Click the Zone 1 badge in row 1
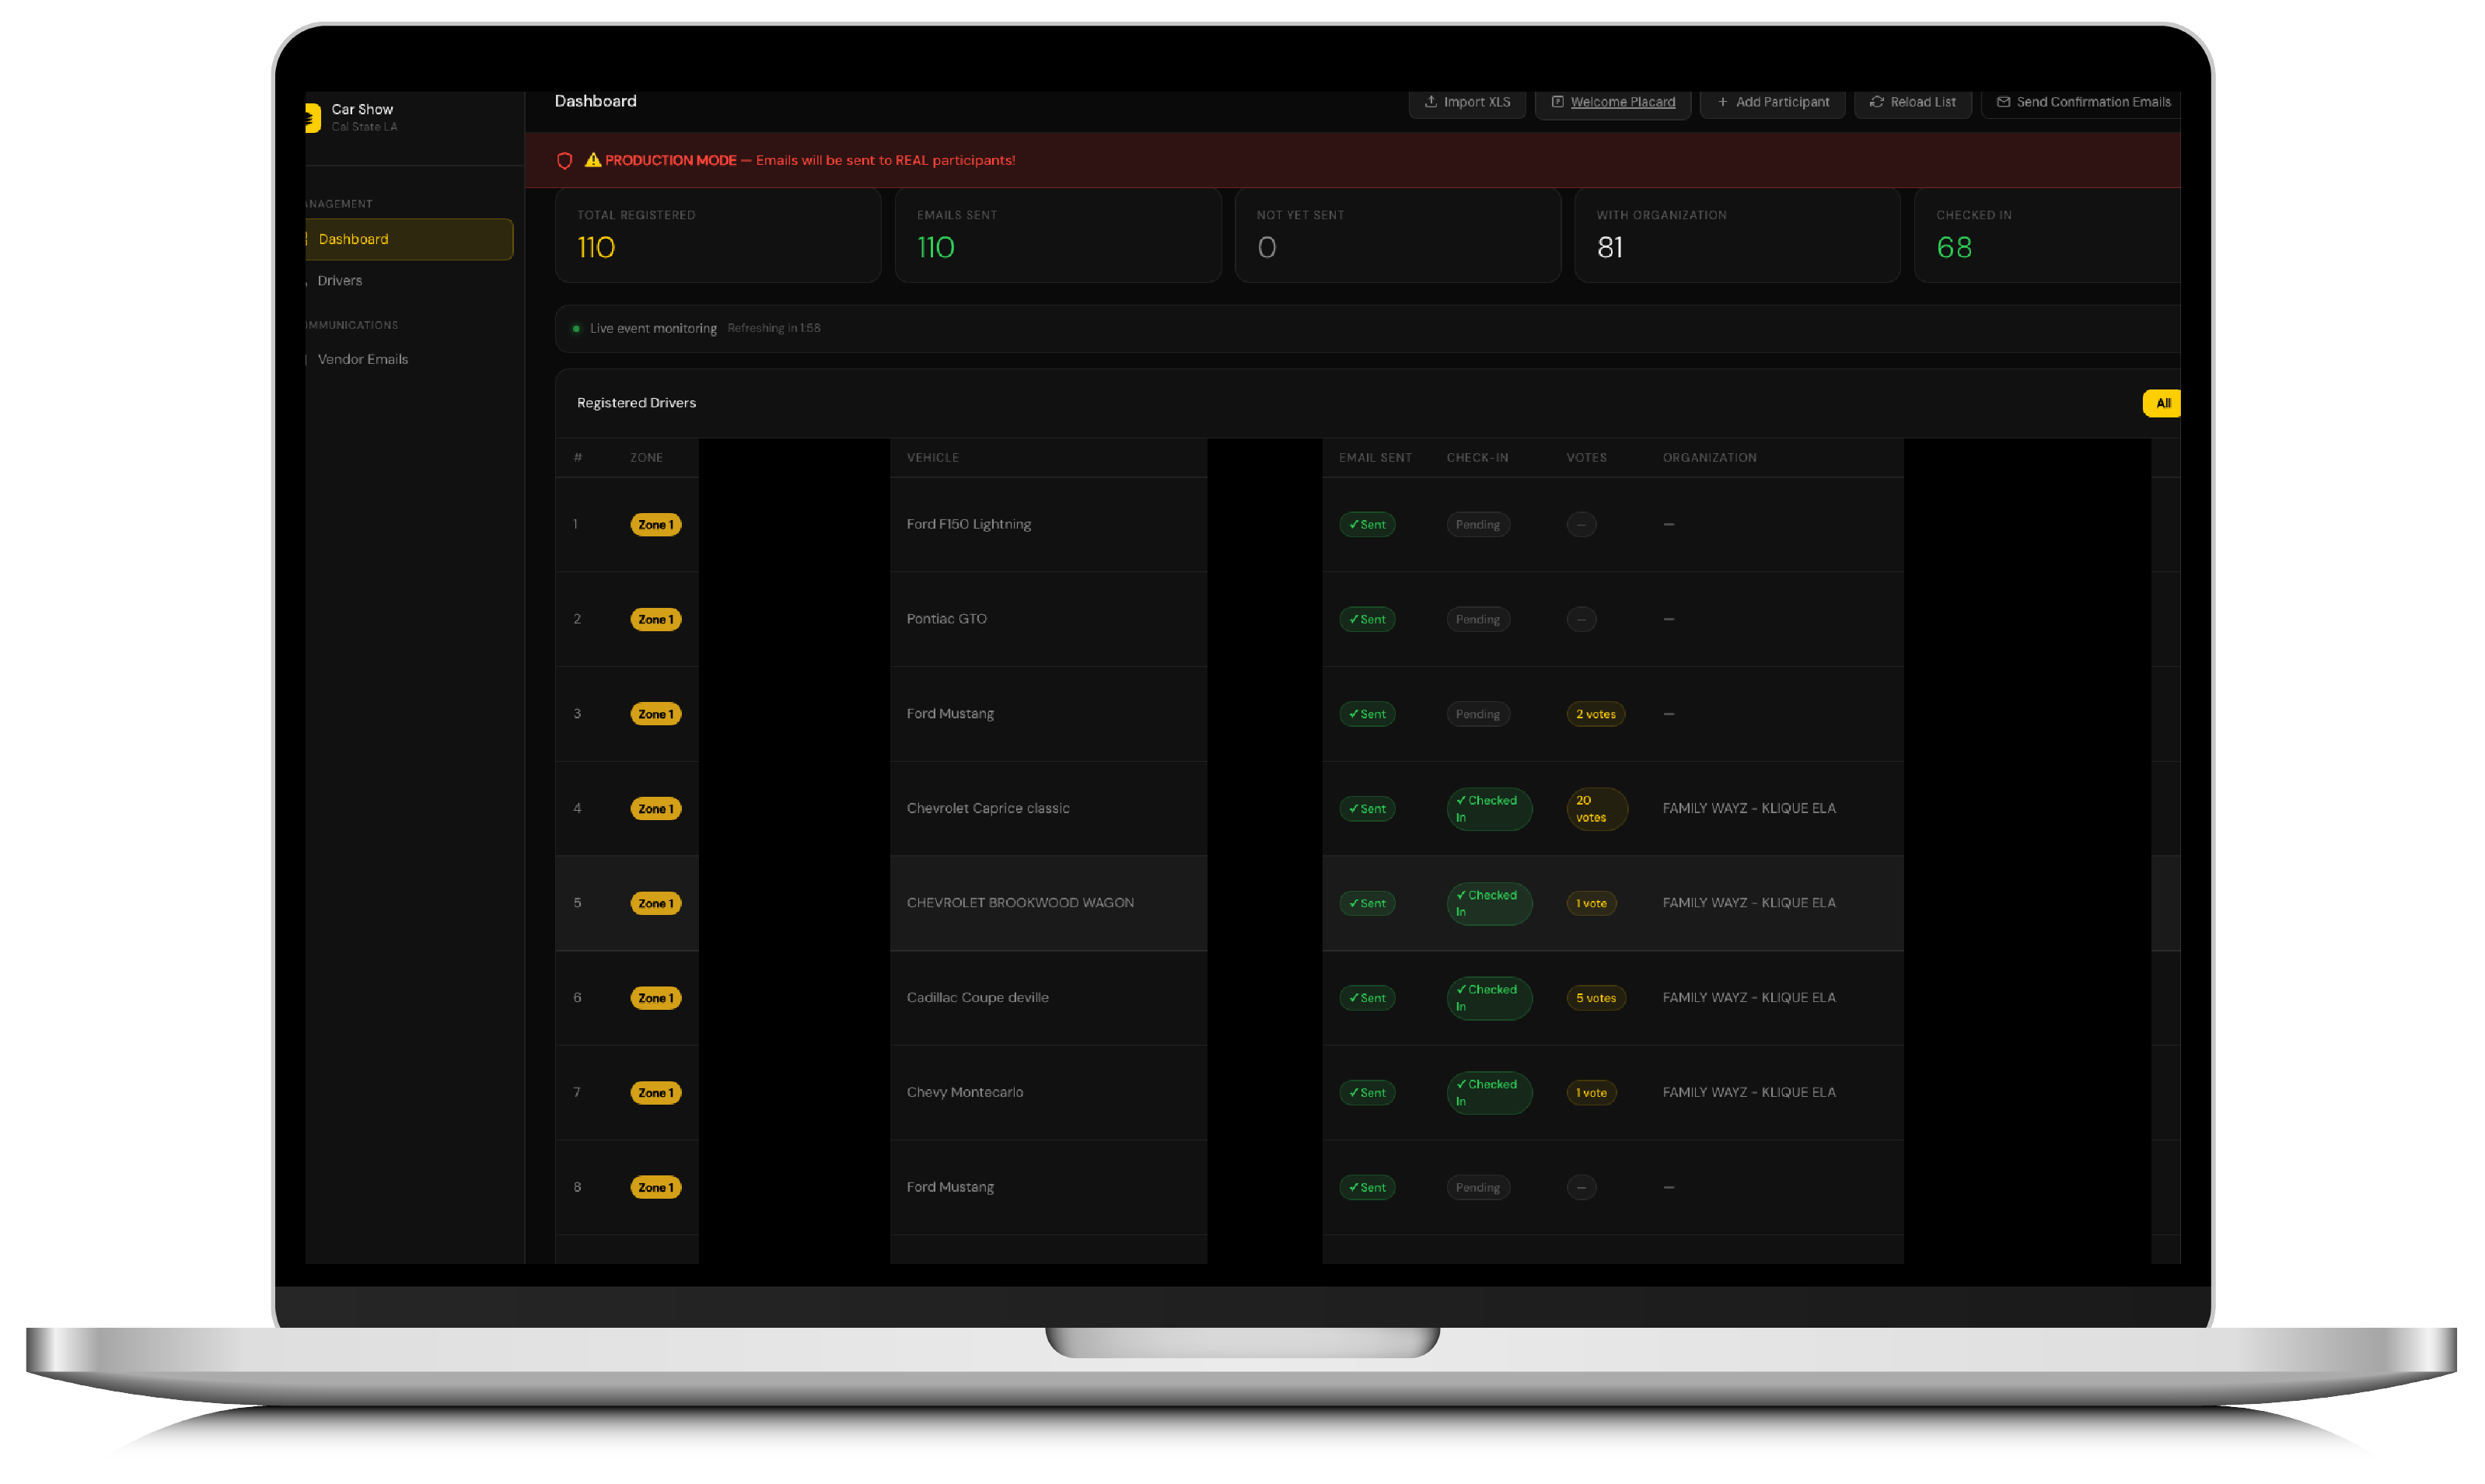Screen dimensions: 2485x1484 coord(656,525)
